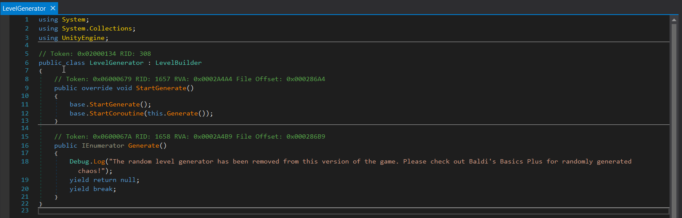Click line number 18 in gutter
The width and height of the screenshot is (682, 218).
coord(25,161)
